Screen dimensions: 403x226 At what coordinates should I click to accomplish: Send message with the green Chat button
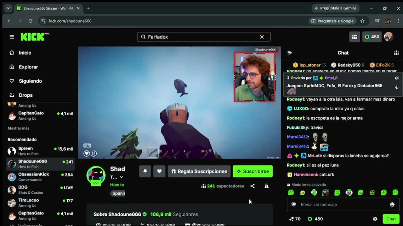391,219
